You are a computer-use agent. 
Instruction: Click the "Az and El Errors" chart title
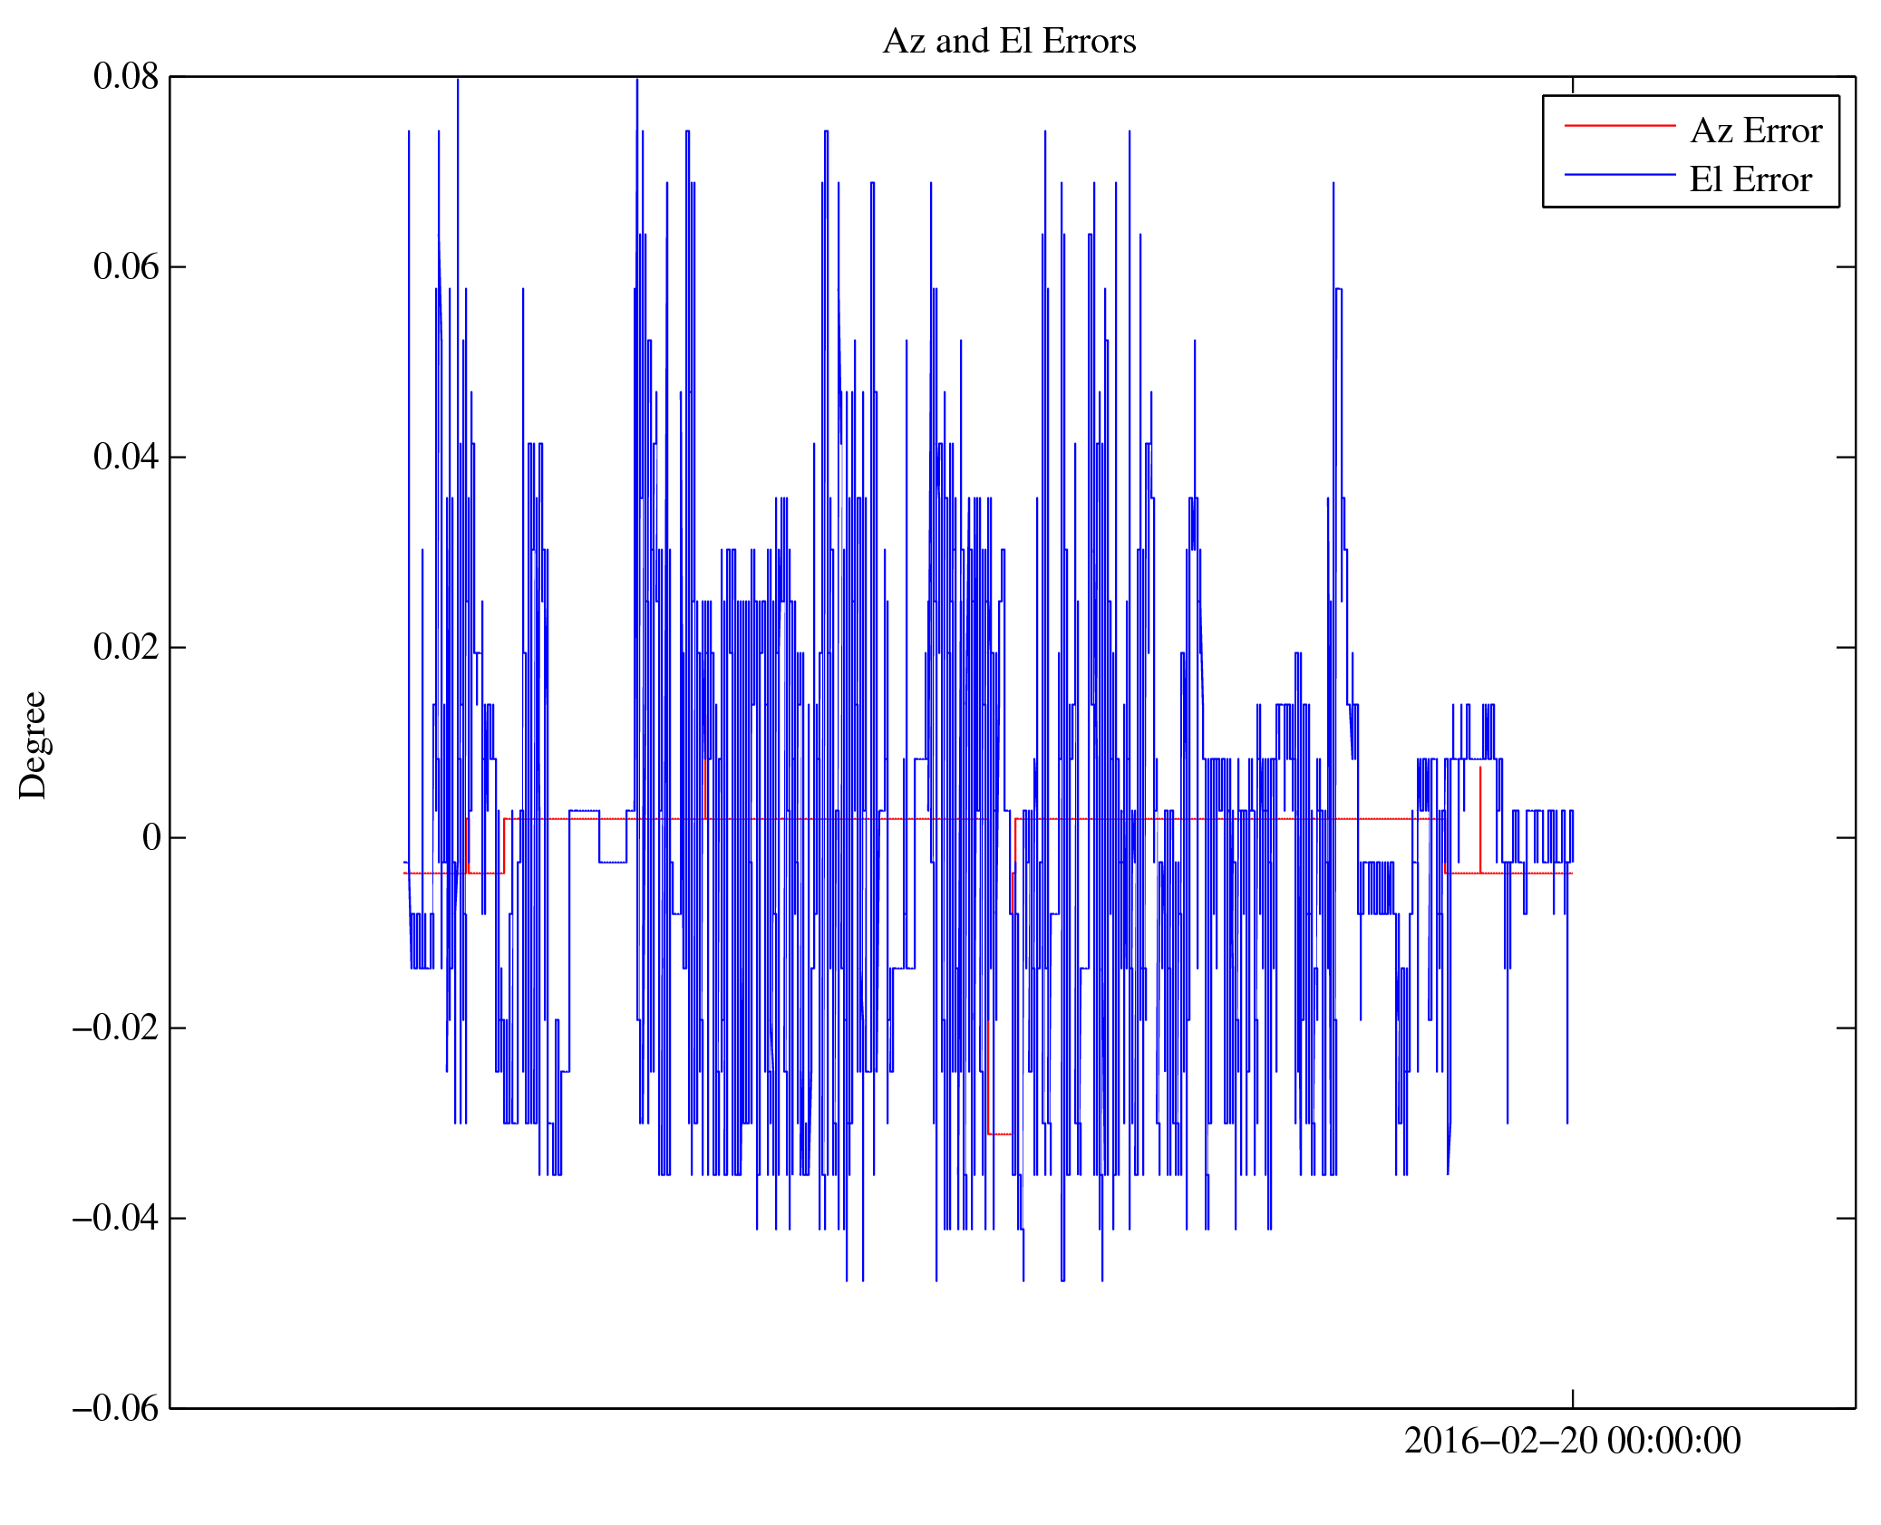1008,42
